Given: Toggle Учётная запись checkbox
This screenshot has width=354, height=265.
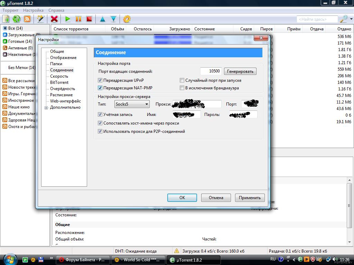Looking at the screenshot, I should pos(100,115).
